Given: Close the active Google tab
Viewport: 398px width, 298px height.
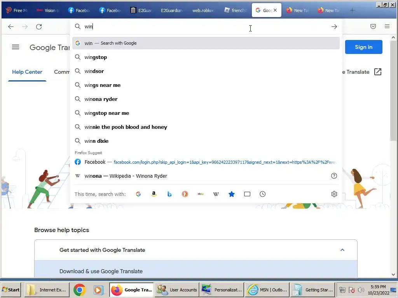Looking at the screenshot, I should coord(275,10).
